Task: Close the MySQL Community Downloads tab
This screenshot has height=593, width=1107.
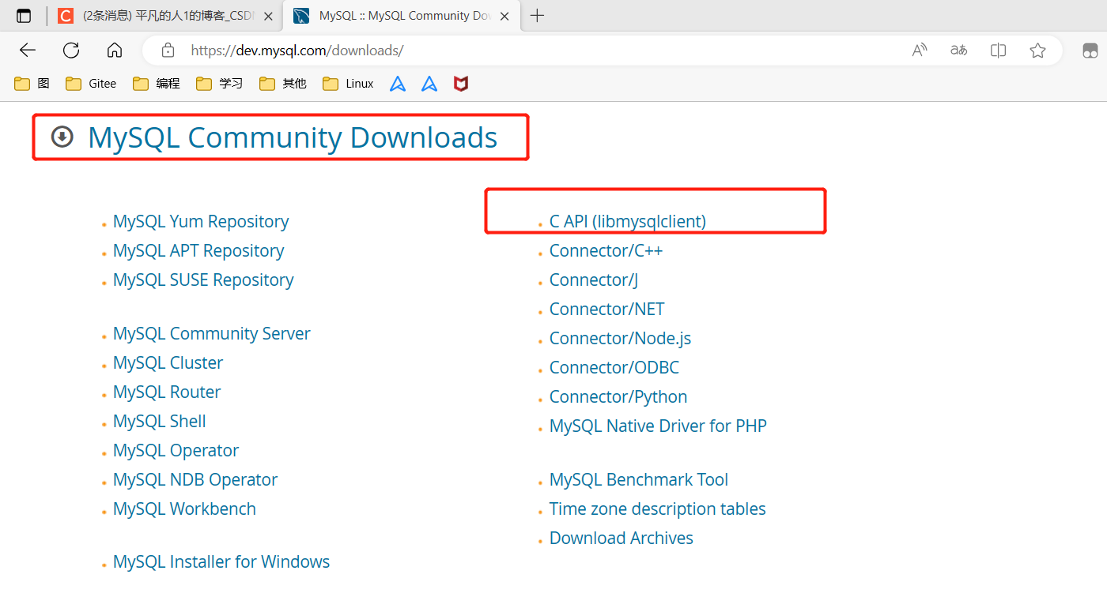Action: (504, 16)
